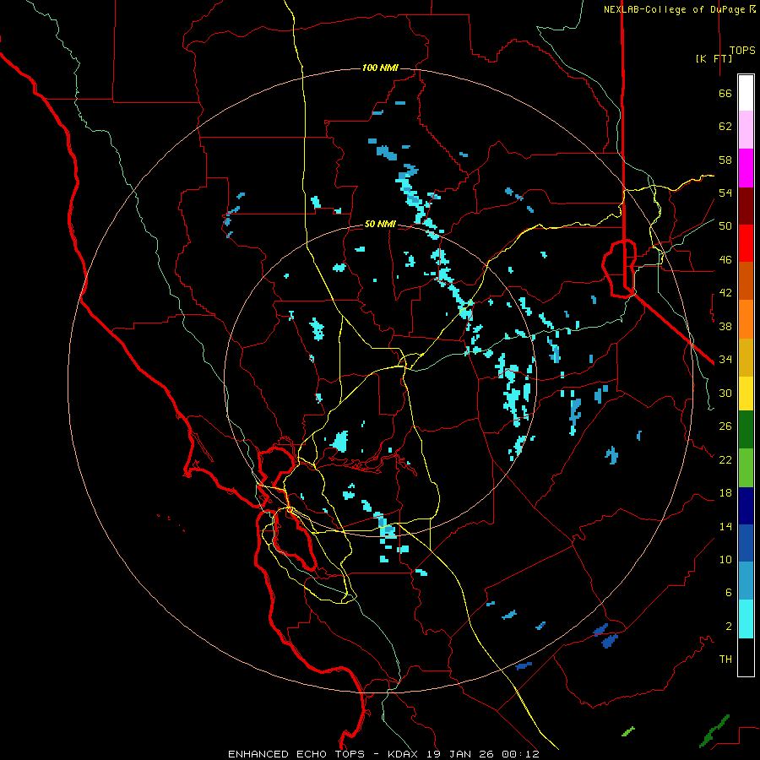
Task: Click the magenta swatch at 58
Action: tap(746, 168)
